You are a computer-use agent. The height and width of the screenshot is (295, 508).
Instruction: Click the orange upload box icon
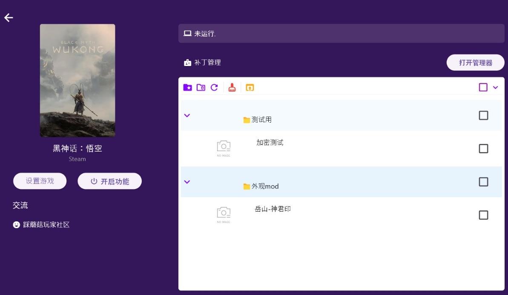point(250,87)
